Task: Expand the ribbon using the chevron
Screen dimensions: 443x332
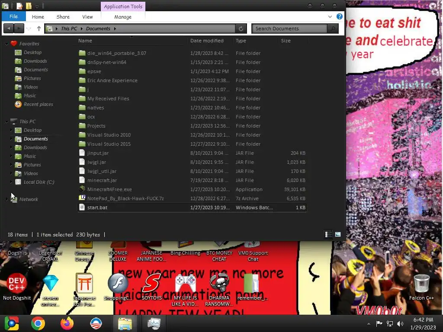Action: [330, 17]
